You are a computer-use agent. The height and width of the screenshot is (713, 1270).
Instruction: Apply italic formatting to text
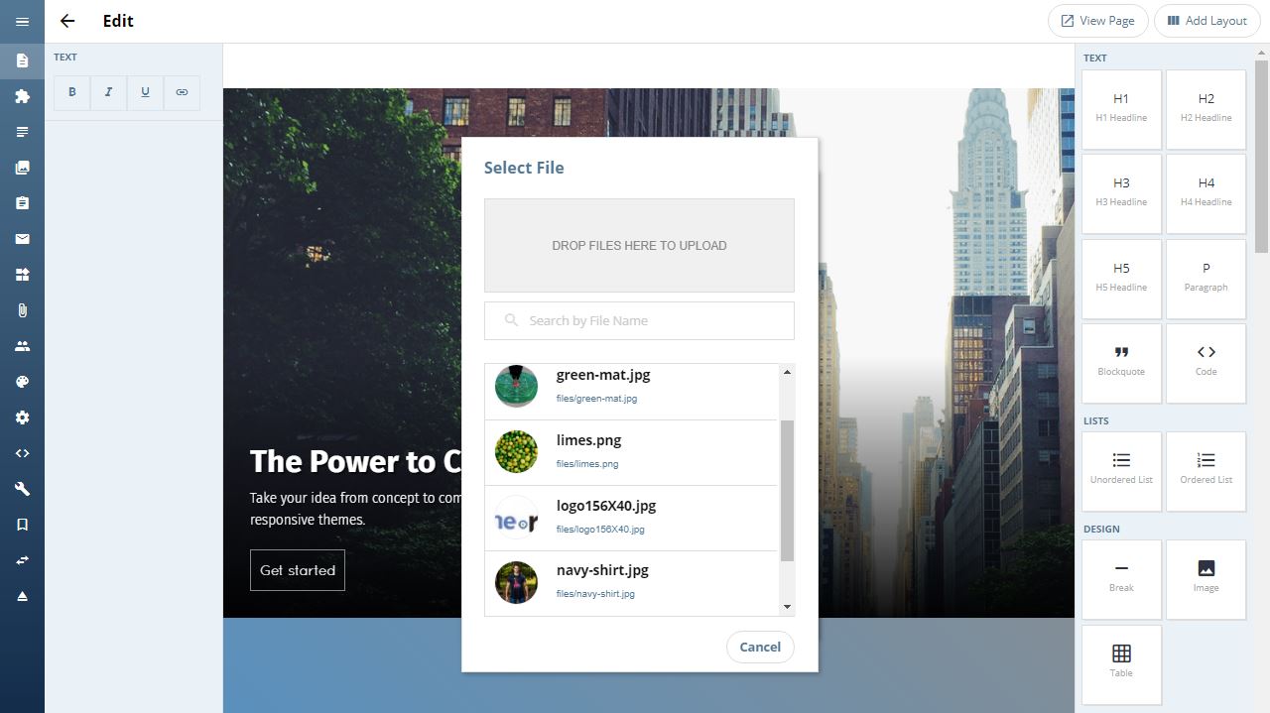coord(108,92)
